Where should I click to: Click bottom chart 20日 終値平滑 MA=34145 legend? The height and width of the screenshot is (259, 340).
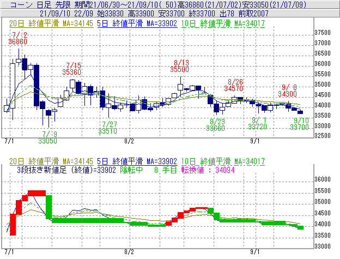click(x=51, y=161)
